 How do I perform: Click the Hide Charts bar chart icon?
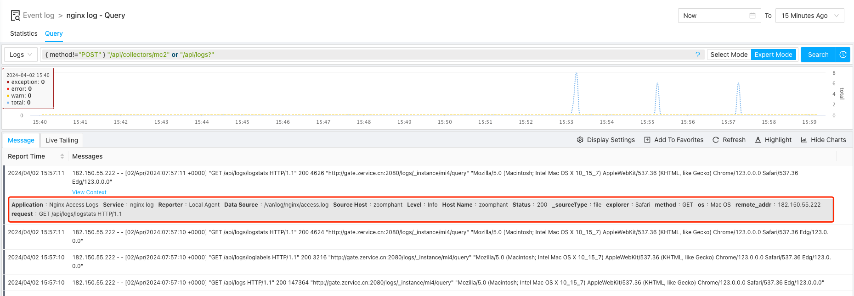804,140
